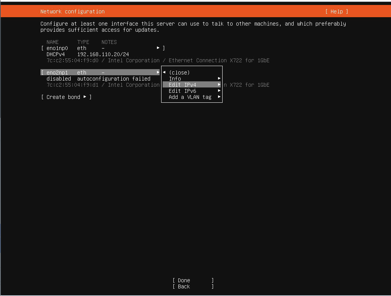
Task: Choose (close) in the popup menu
Action: 179,73
